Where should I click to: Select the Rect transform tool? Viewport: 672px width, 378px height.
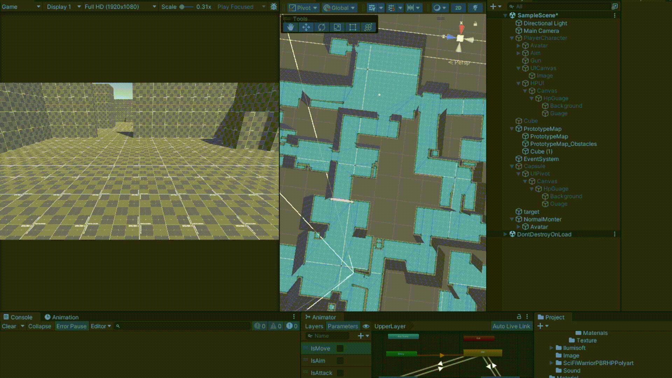coord(352,27)
